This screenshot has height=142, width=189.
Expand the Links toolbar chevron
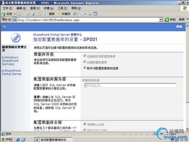click(187, 19)
